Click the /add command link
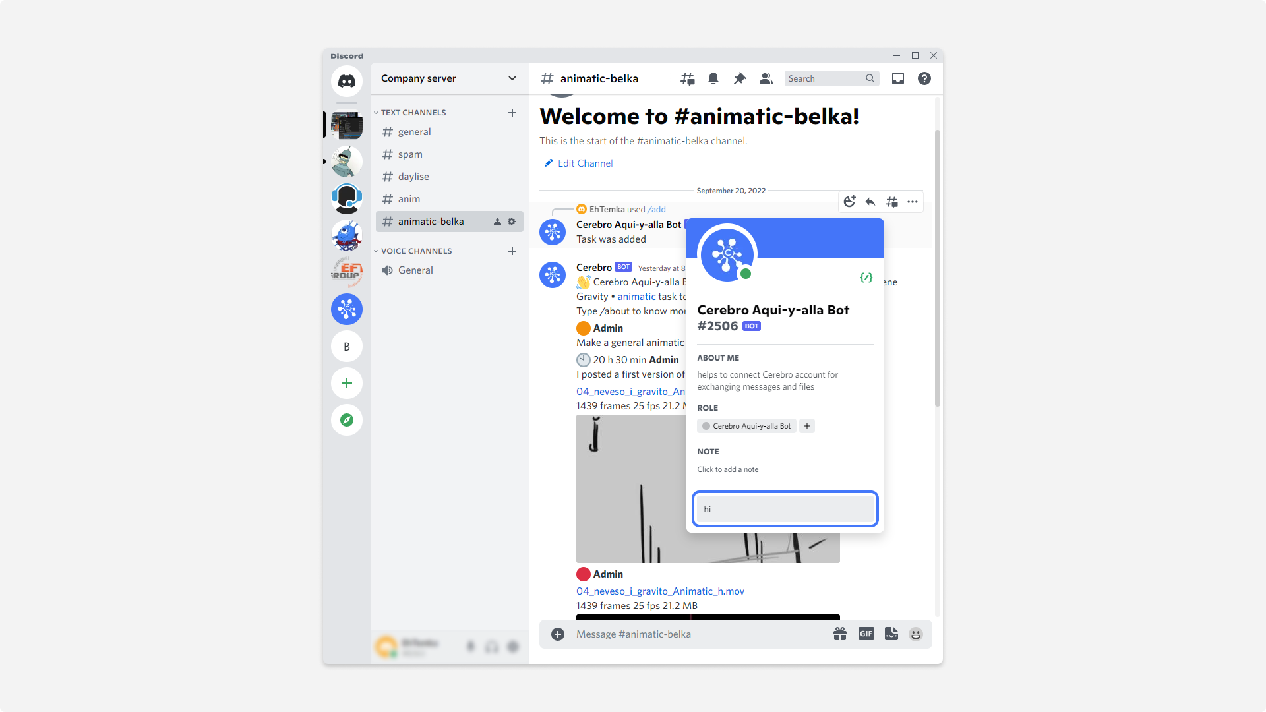1266x712 pixels. (657, 209)
